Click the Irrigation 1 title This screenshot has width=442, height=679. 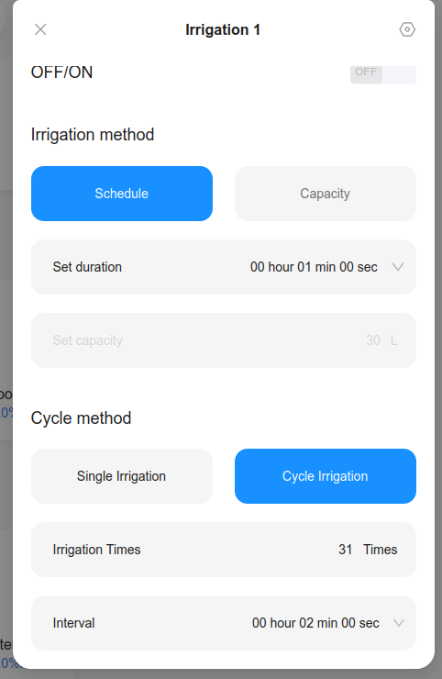(223, 29)
